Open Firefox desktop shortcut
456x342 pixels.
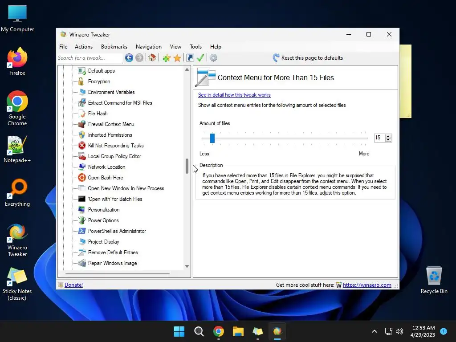pos(17,61)
